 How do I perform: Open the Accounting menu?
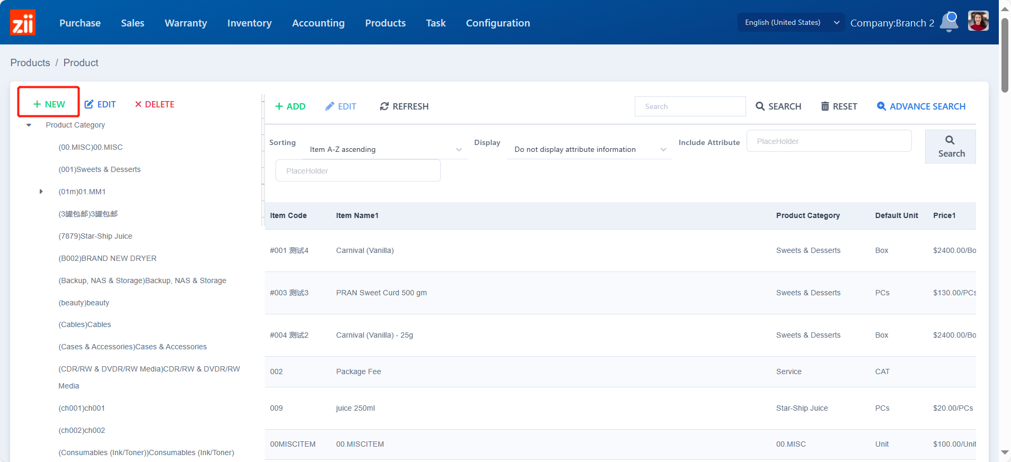point(318,23)
